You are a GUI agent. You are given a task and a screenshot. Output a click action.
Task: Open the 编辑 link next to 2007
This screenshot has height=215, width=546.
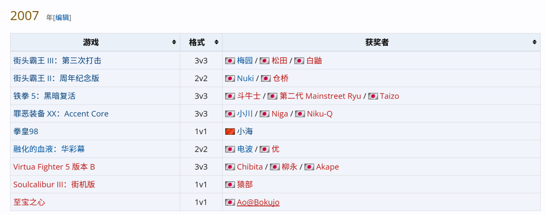62,17
